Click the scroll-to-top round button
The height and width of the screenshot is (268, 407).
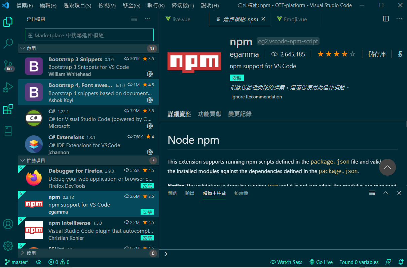click(x=387, y=167)
